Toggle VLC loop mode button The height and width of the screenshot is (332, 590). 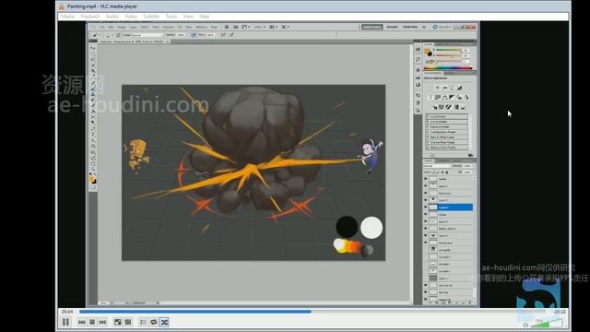coord(154,322)
